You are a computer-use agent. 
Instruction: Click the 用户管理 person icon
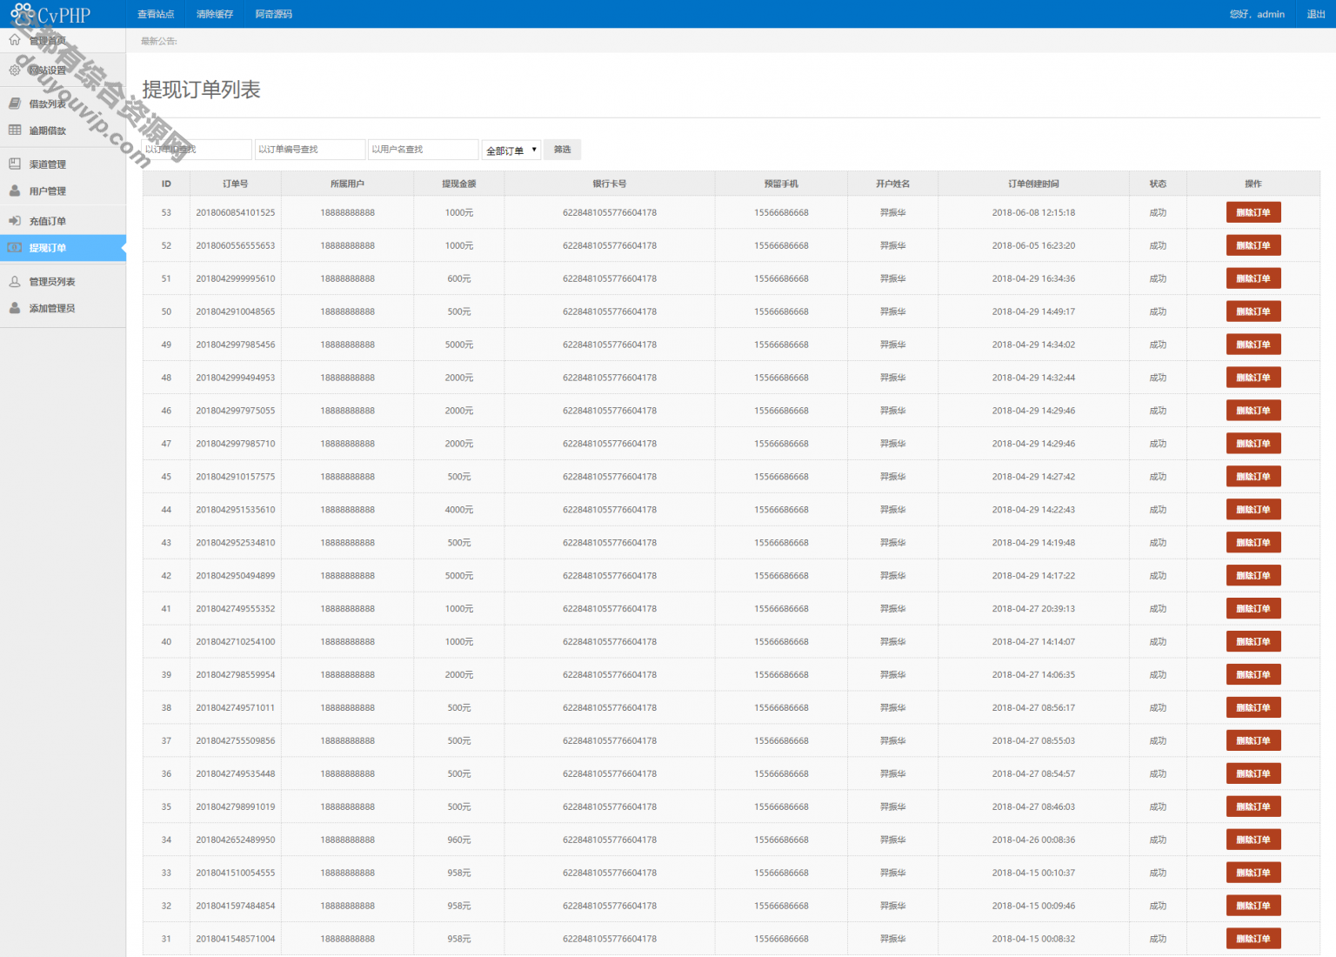point(15,191)
